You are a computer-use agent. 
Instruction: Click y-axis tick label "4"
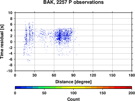coord(11,30)
